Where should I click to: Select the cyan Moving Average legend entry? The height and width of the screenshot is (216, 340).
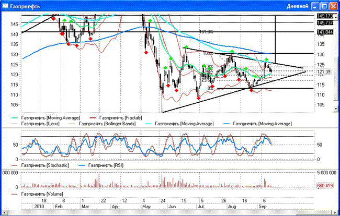[179, 124]
